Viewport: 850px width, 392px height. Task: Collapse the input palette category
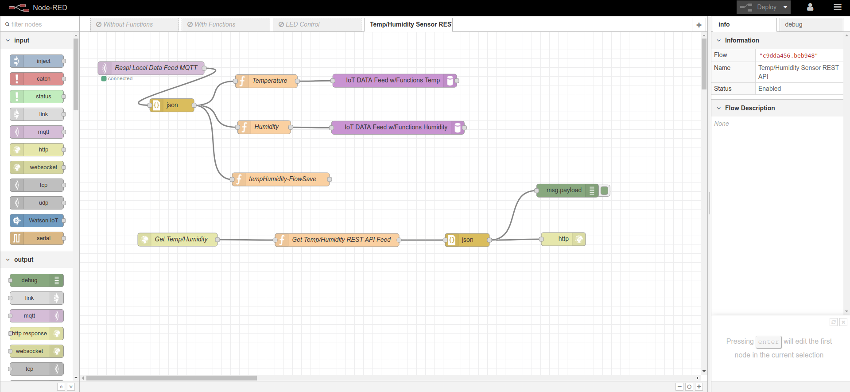coord(8,40)
